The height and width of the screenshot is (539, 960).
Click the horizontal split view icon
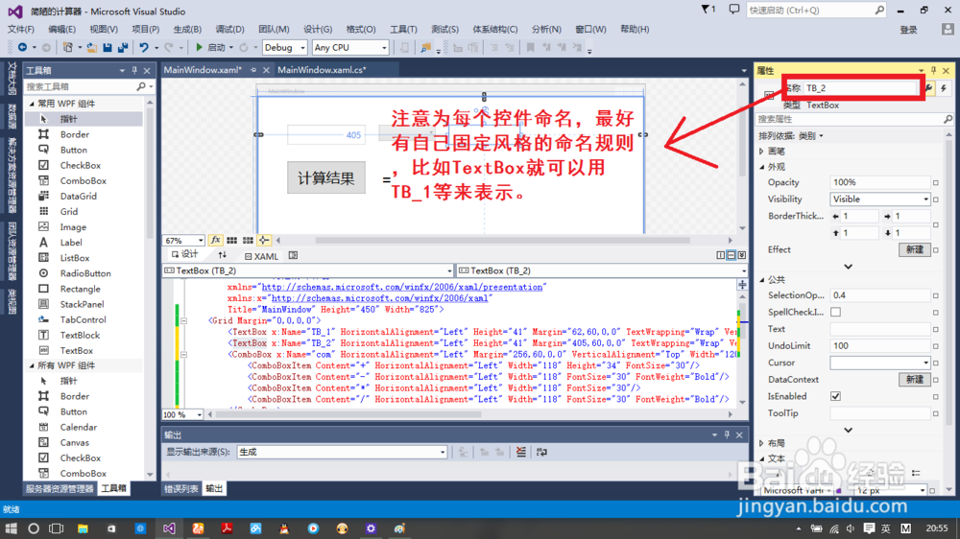click(x=731, y=255)
